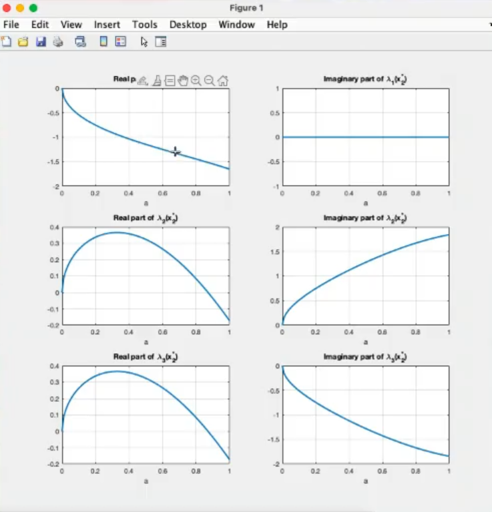The image size is (492, 512).
Task: Save the figure with the floppy disk icon
Action: point(41,42)
